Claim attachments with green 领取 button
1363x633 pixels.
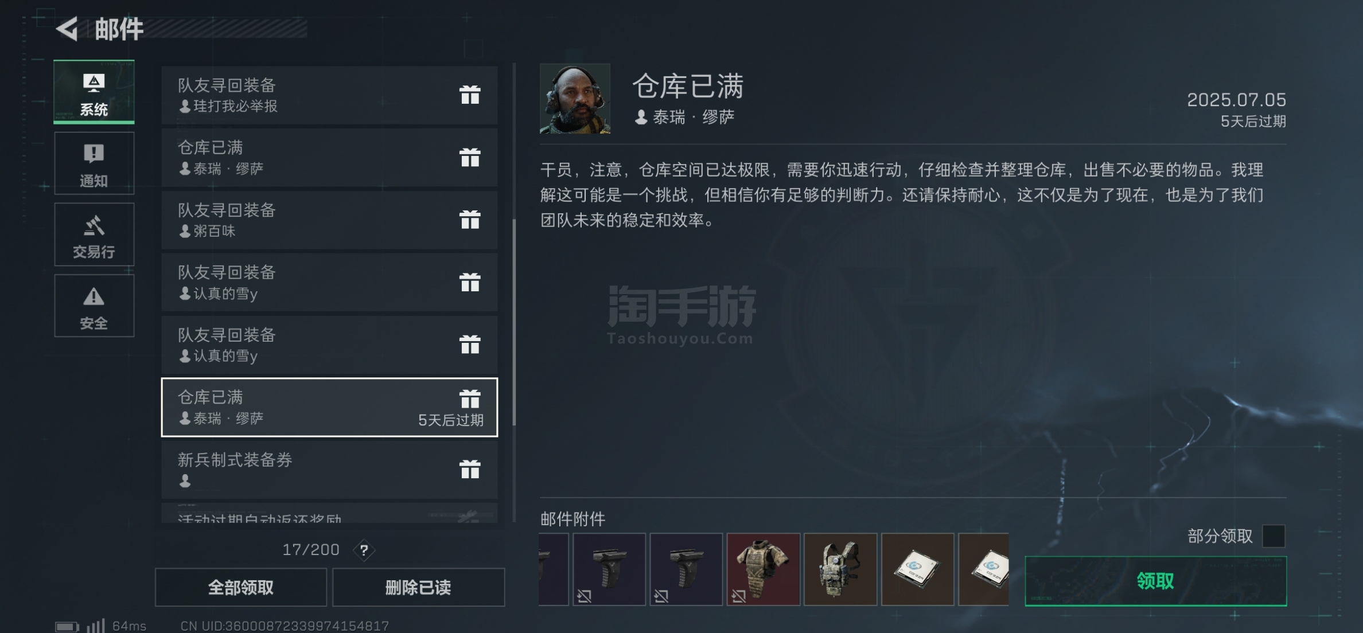(x=1155, y=581)
